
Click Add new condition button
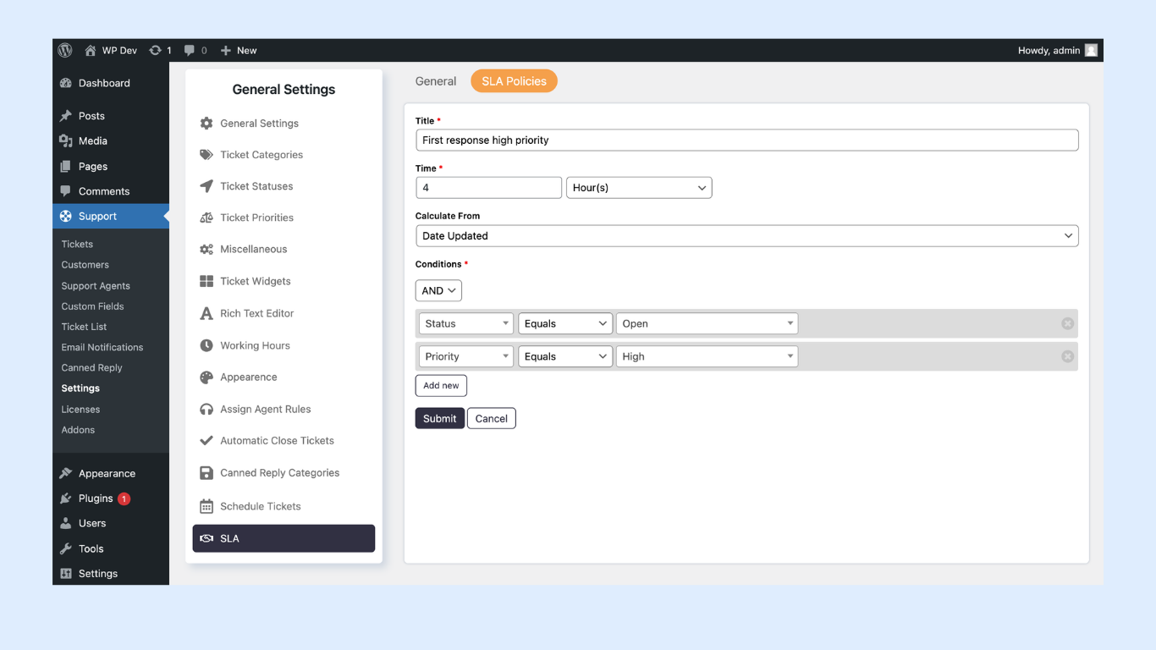tap(441, 385)
